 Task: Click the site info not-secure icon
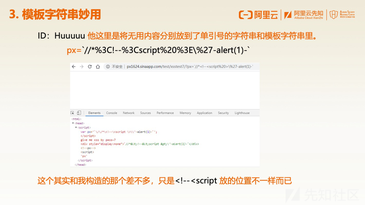(x=108, y=67)
